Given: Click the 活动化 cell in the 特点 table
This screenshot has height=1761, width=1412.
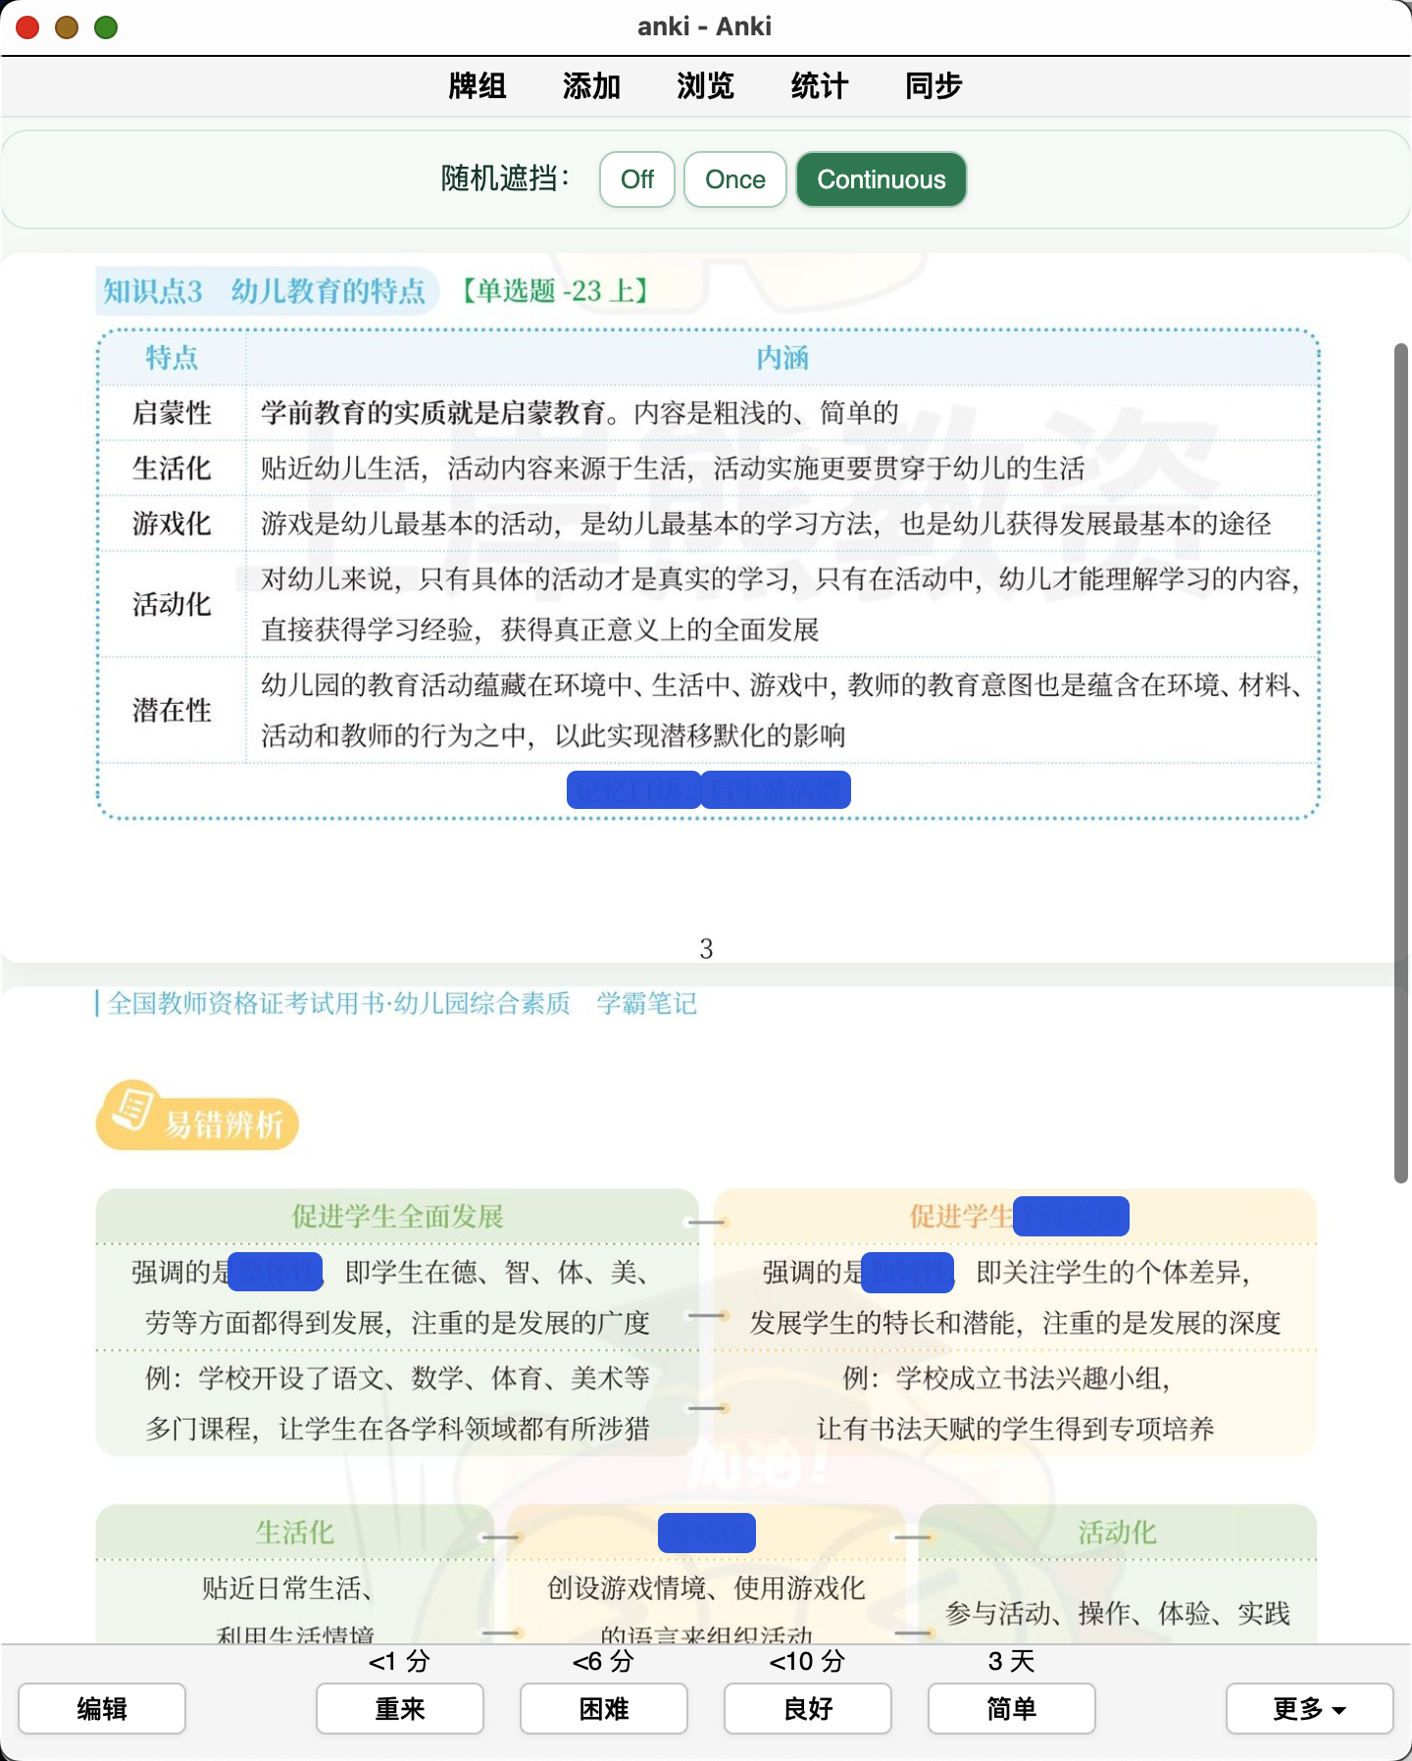Looking at the screenshot, I should pos(172,604).
